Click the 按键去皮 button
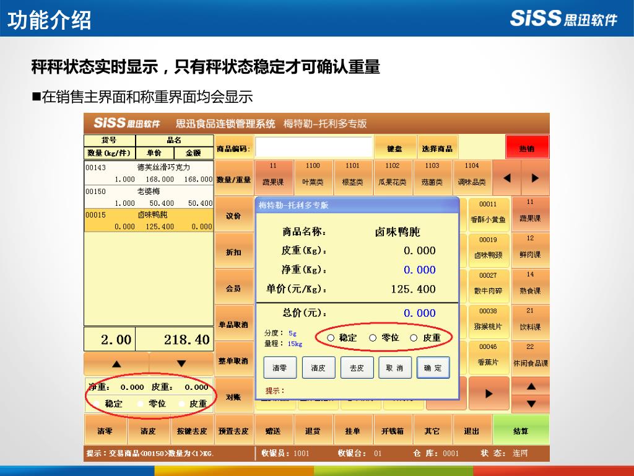This screenshot has width=634, height=476. (x=192, y=431)
